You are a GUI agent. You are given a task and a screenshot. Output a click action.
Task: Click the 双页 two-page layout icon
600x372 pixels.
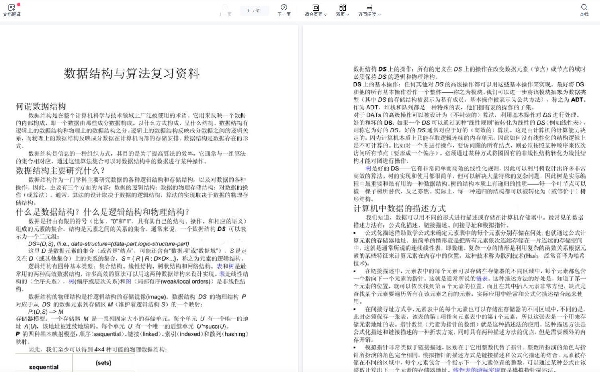coord(342,8)
